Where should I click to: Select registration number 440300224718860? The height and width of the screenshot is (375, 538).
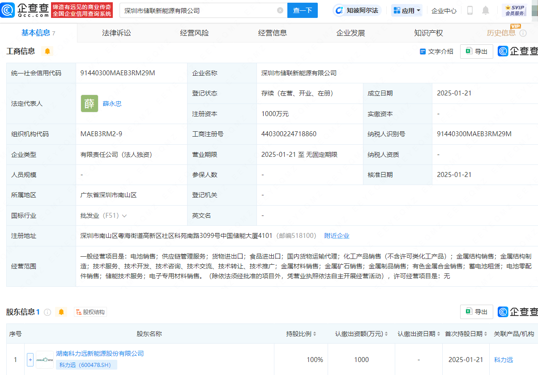click(289, 134)
